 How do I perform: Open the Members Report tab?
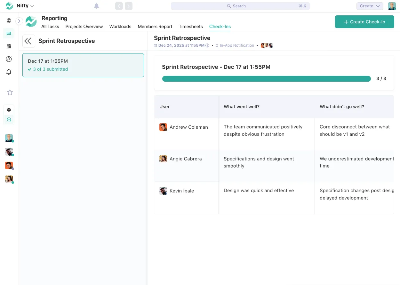pos(155,27)
